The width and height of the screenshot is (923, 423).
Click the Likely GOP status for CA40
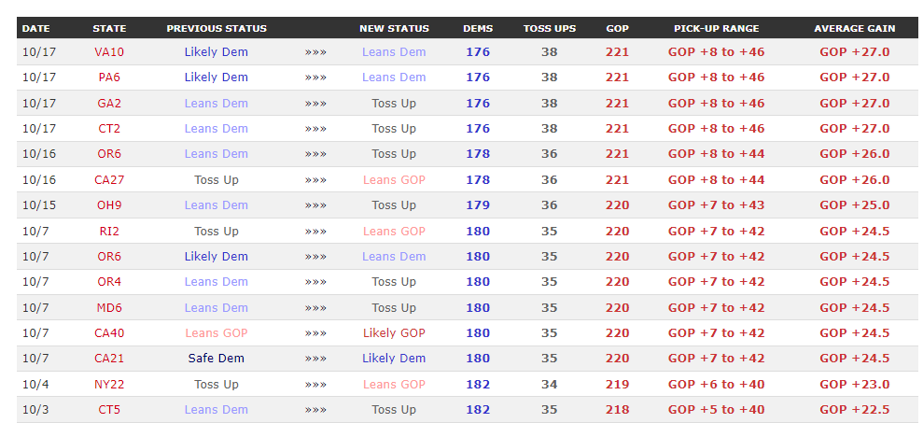click(x=394, y=333)
